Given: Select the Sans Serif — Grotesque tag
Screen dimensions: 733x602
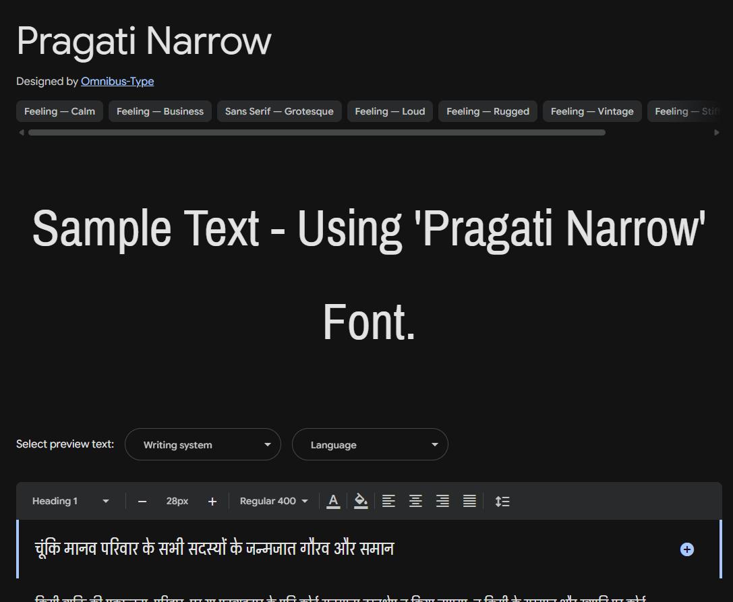Looking at the screenshot, I should point(279,111).
